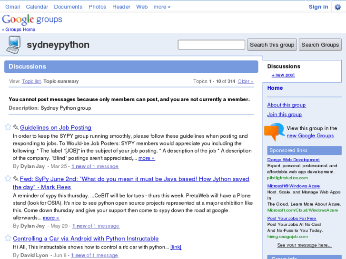Click the pin icon beside Guidelines on Job Posting

coord(15,127)
